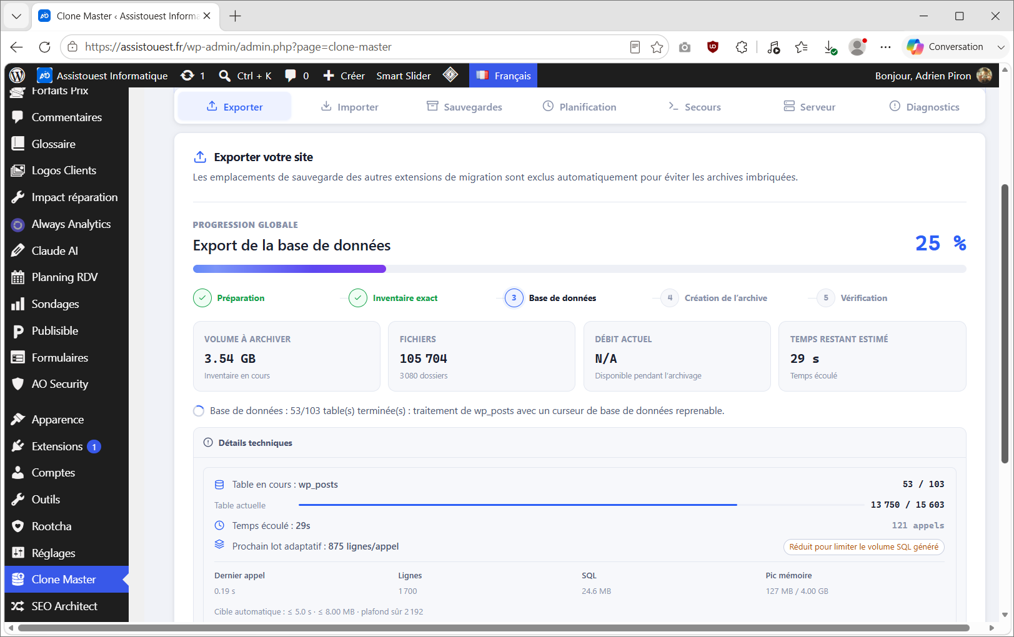Click the Créer plus button
1014x637 pixels.
pos(344,76)
